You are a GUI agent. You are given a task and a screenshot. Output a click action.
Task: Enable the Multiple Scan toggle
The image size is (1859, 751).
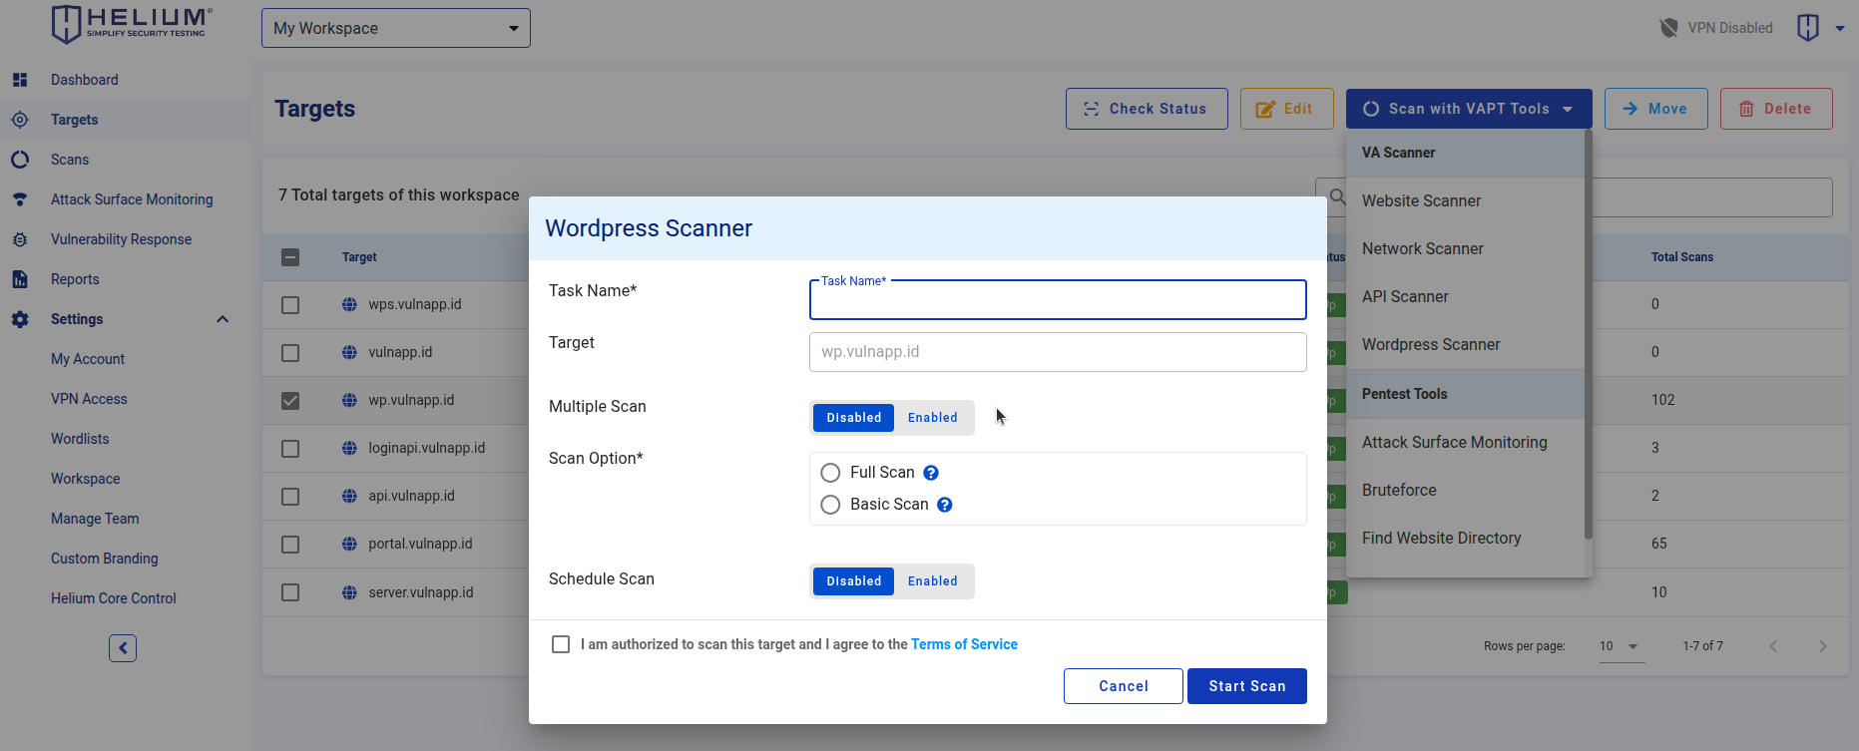pyautogui.click(x=933, y=418)
